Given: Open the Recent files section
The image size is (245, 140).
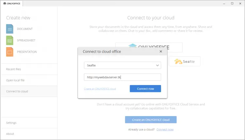Looking at the screenshot, I should [29, 69].
